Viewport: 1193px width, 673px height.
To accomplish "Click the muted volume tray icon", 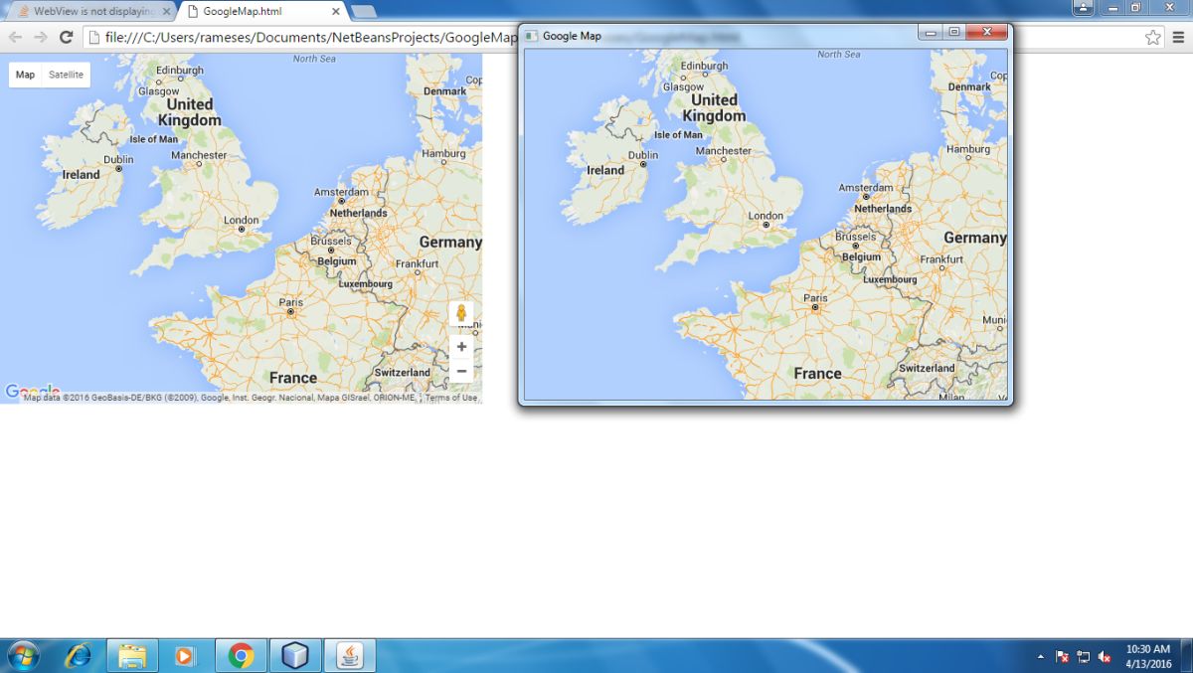I will pos(1104,657).
